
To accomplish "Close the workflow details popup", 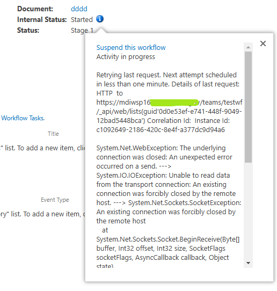I will click(x=263, y=43).
